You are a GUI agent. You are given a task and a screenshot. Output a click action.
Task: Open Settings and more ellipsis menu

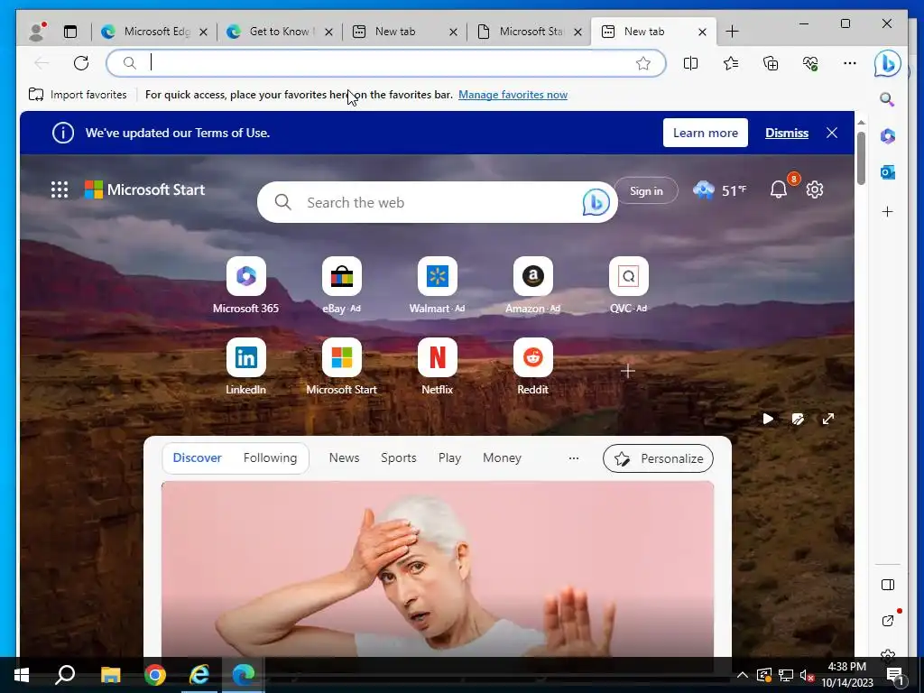pos(850,63)
